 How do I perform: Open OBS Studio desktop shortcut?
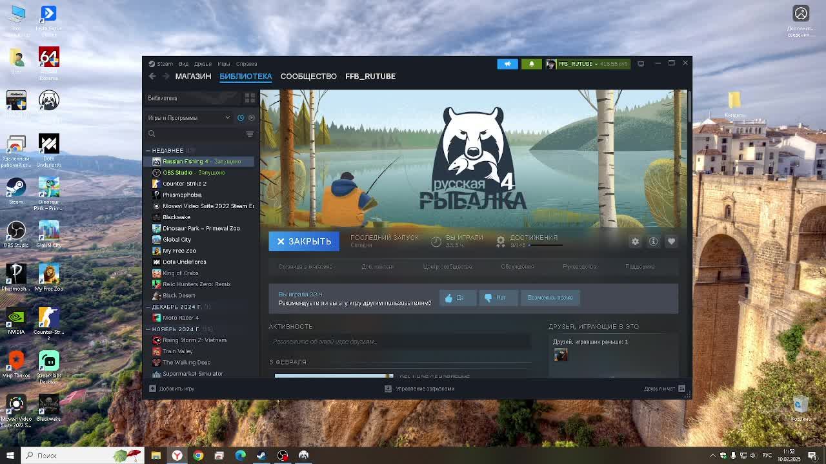[x=16, y=234]
